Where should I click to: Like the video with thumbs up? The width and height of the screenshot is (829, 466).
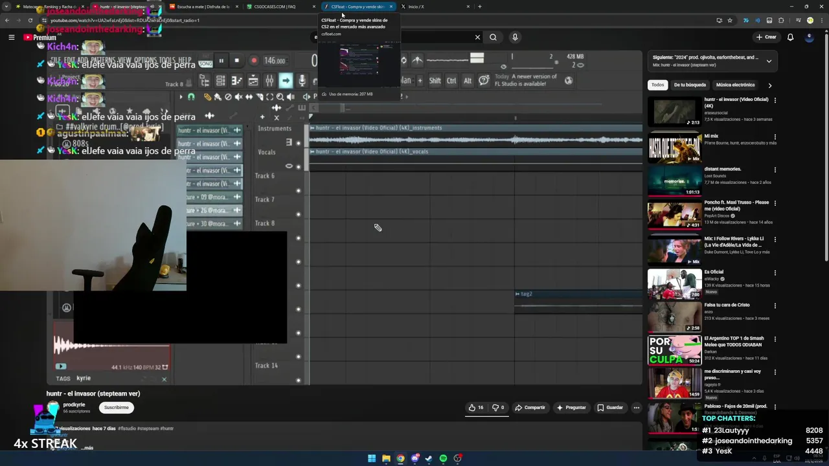pyautogui.click(x=476, y=407)
